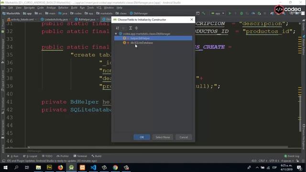Open the Build tool window
Screen dimensions: 306x172
pyautogui.click(x=96, y=156)
